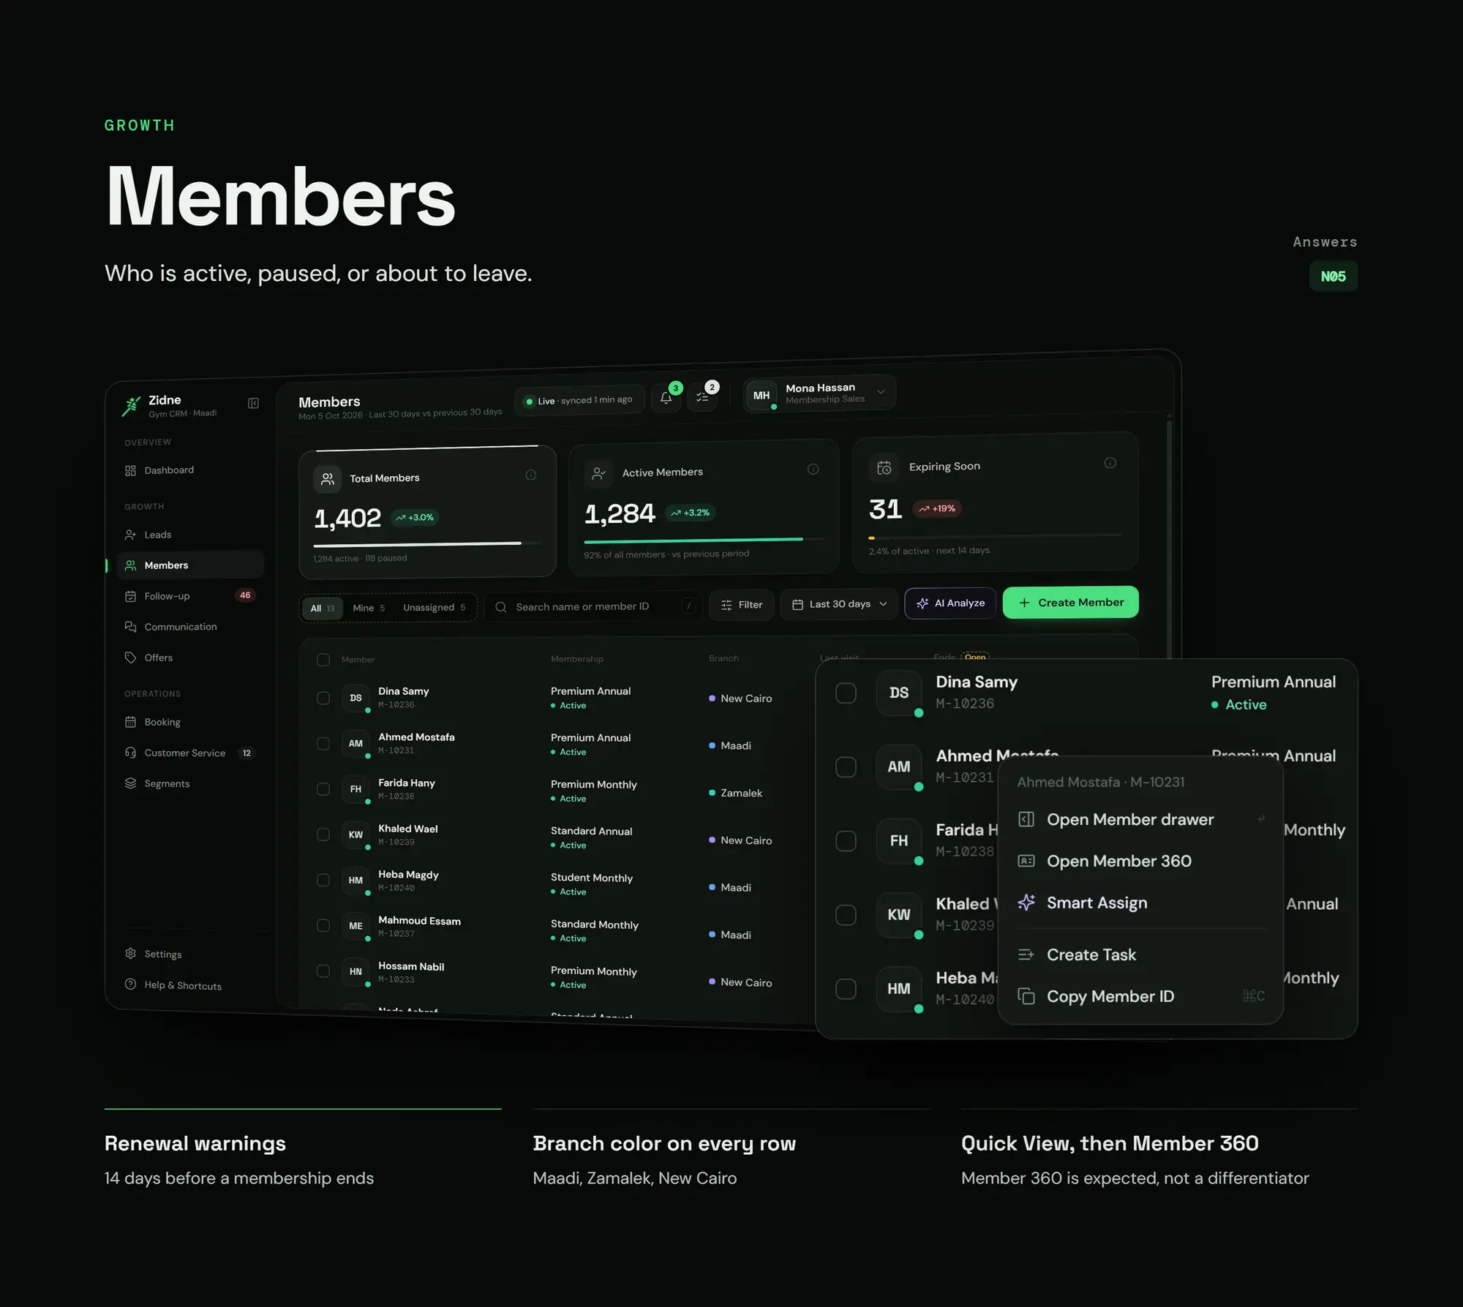
Task: Click the Total Members info icon
Action: 531,475
